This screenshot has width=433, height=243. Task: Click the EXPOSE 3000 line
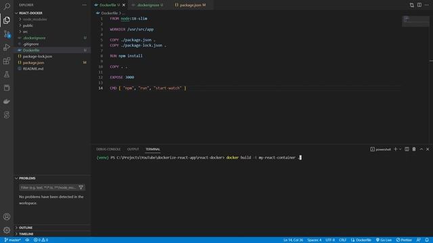(x=122, y=78)
